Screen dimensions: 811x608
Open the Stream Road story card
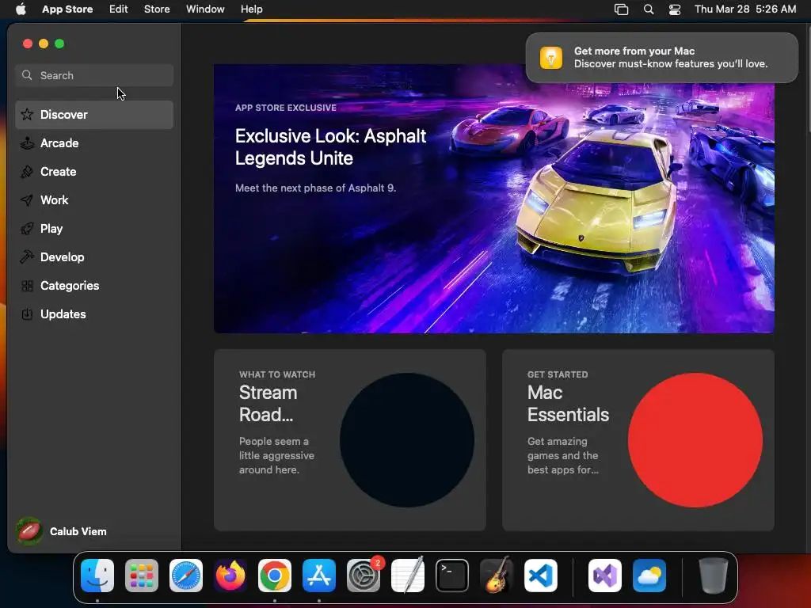click(349, 440)
